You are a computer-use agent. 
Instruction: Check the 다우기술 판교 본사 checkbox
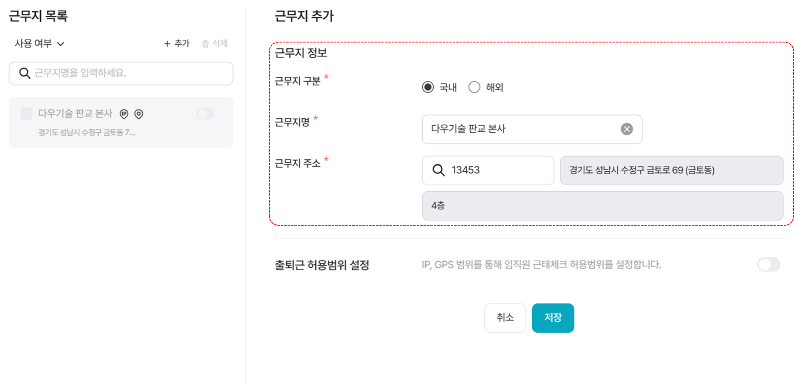pyautogui.click(x=26, y=113)
